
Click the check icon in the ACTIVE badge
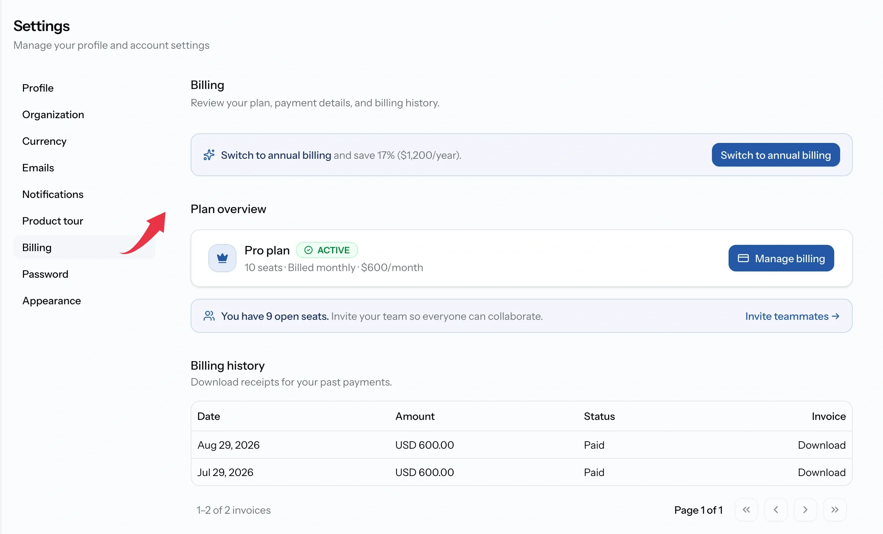pyautogui.click(x=308, y=250)
